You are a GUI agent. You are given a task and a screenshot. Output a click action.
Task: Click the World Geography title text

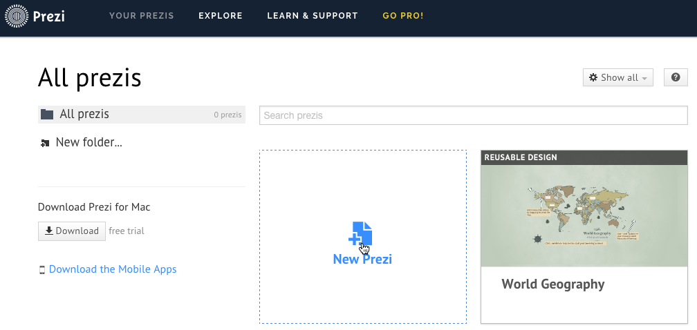[553, 284]
